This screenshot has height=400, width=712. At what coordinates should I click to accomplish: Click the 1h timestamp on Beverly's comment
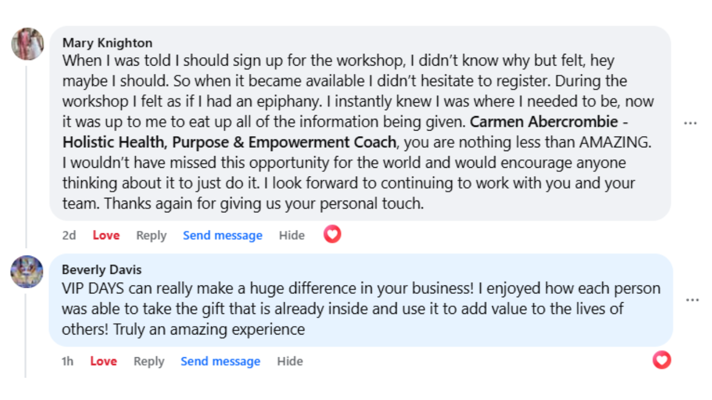(x=67, y=362)
